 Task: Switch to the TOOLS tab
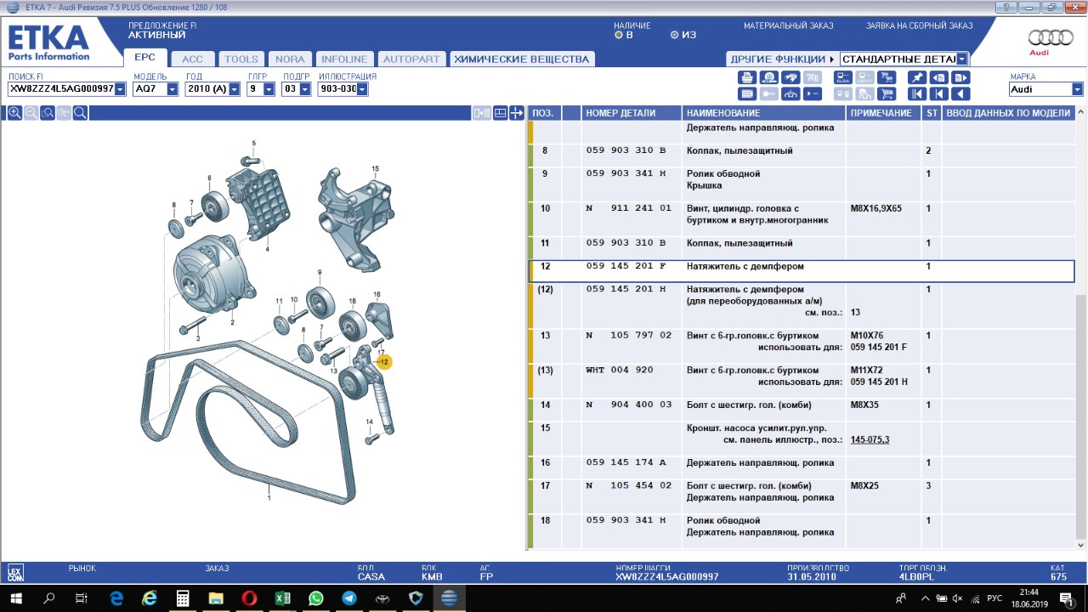coord(241,59)
